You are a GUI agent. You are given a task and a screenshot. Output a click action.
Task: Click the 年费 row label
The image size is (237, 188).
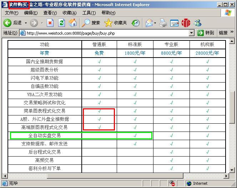(44, 53)
